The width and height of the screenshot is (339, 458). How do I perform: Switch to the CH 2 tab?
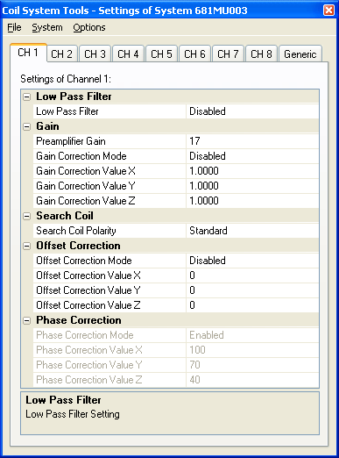[61, 54]
